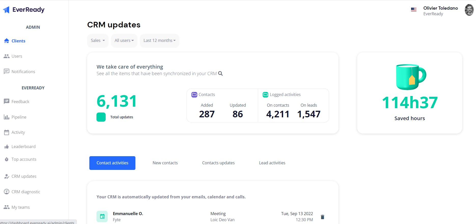Expand the Sales dropdown filter
This screenshot has width=476, height=224.
click(98, 41)
